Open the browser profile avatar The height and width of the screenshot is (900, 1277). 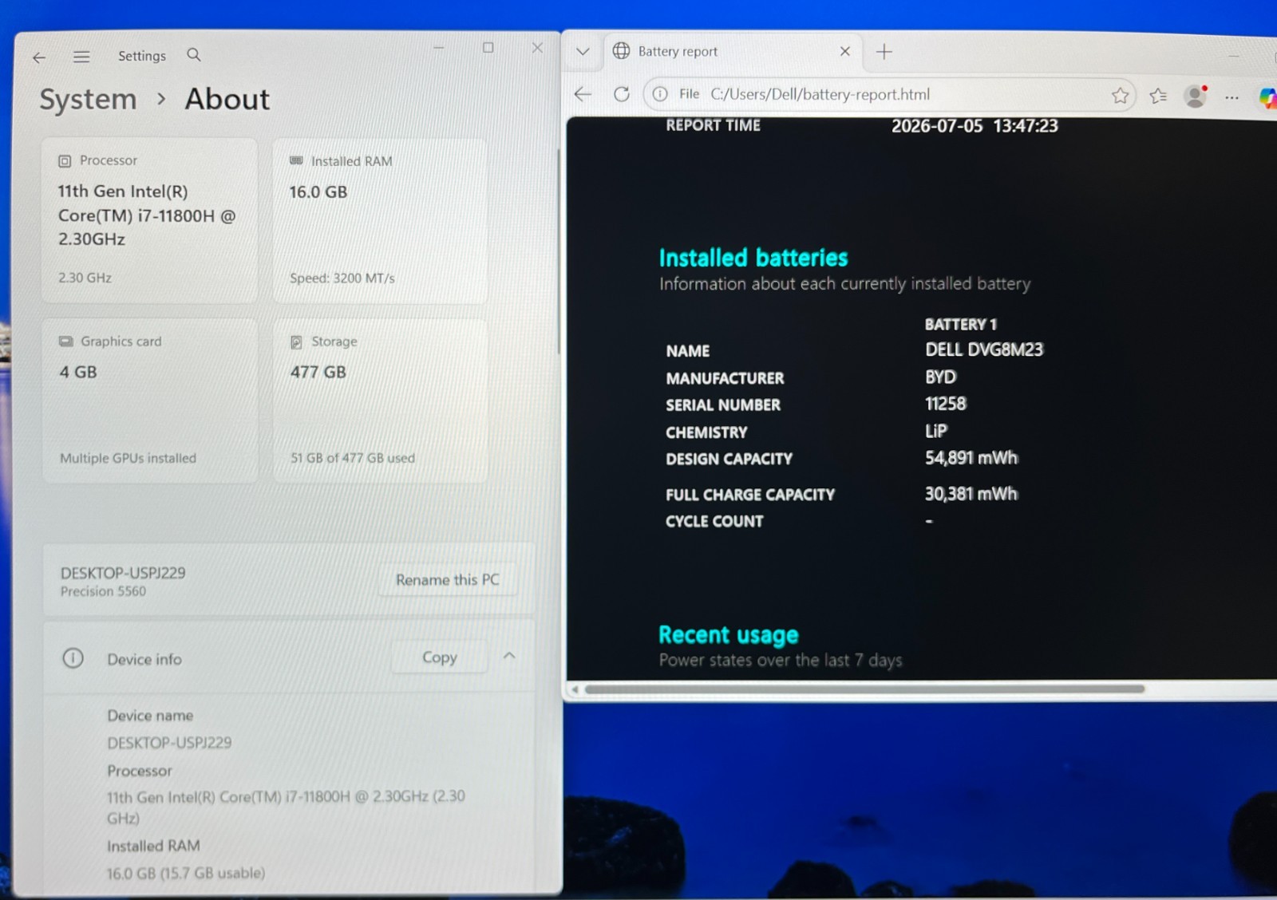pyautogui.click(x=1196, y=97)
